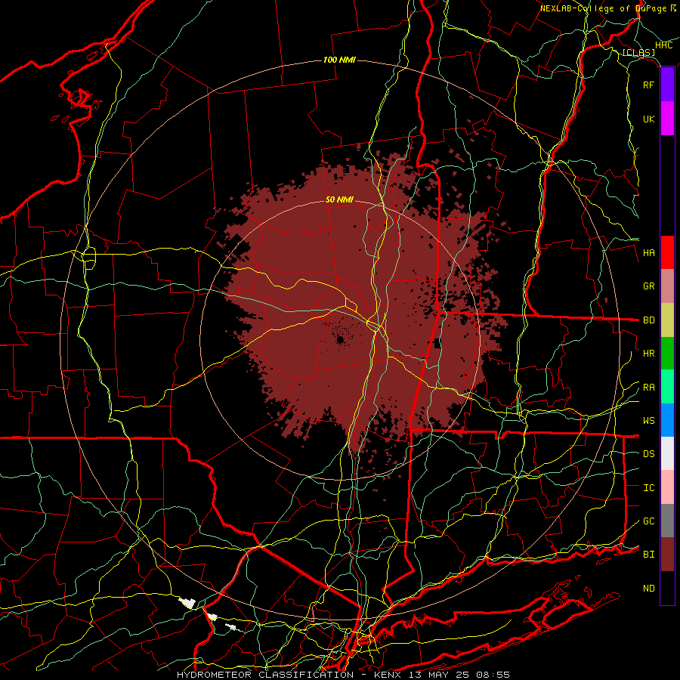Select the GR pink legend swatch
680x680 pixels.
(x=667, y=286)
